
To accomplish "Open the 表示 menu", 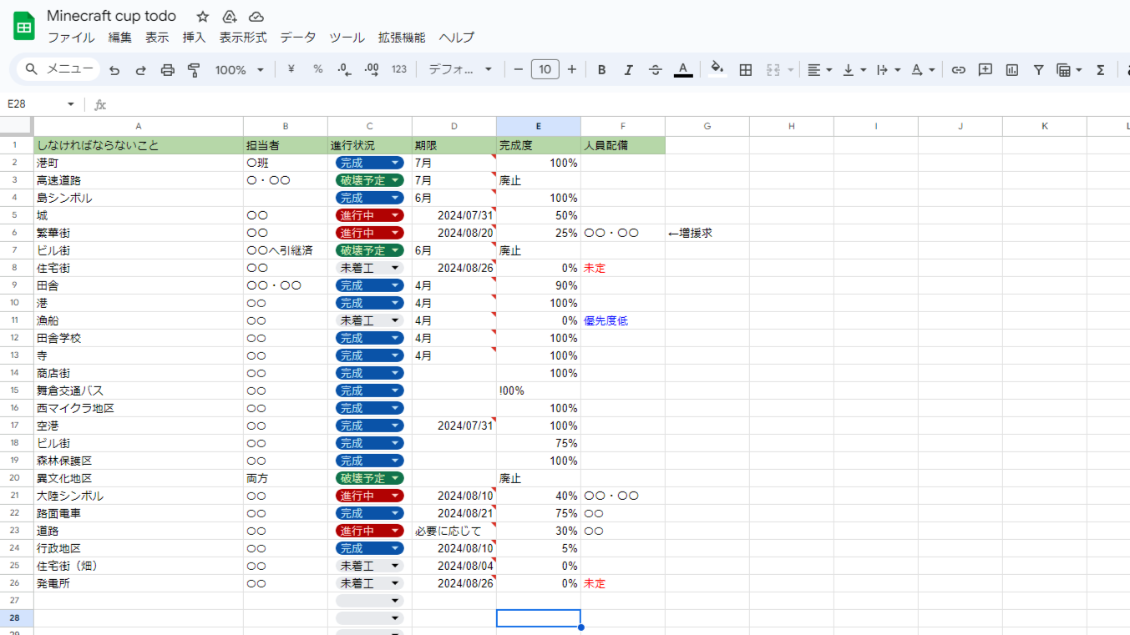I will tap(157, 38).
